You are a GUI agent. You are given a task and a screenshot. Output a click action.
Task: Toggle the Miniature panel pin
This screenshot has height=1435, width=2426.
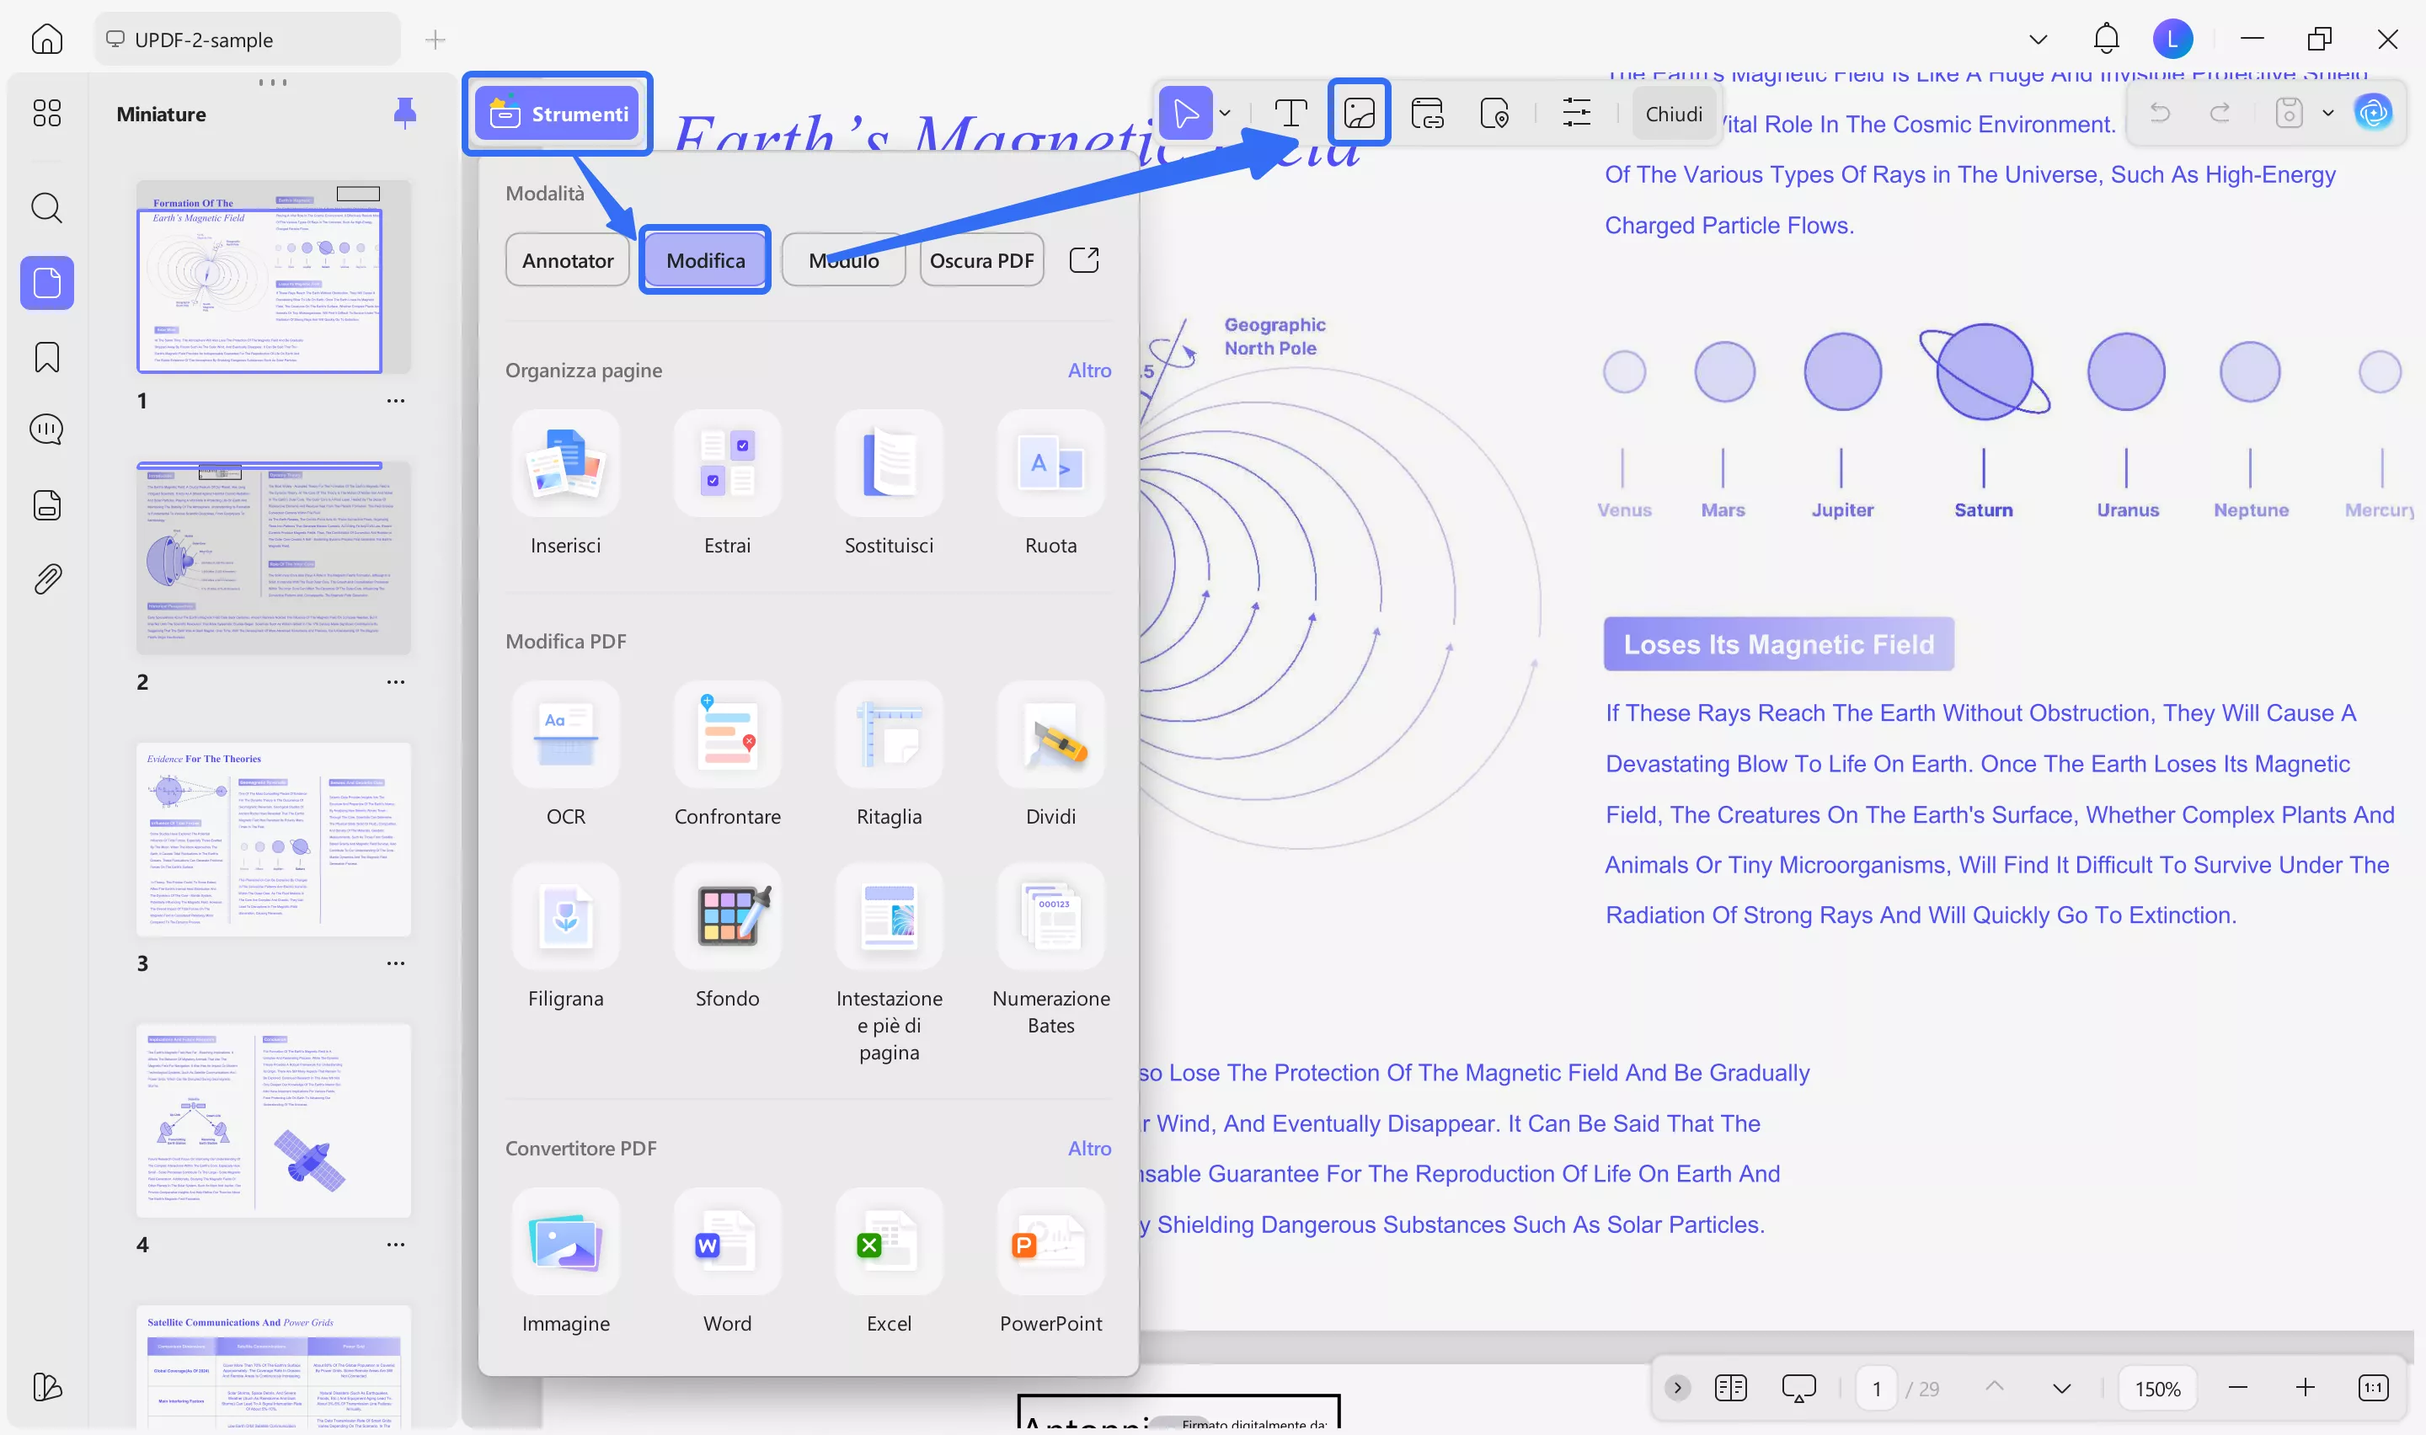404,113
